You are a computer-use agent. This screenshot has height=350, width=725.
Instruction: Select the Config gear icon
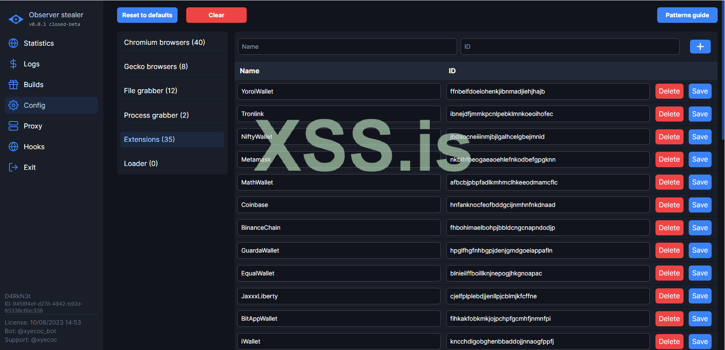coord(13,105)
